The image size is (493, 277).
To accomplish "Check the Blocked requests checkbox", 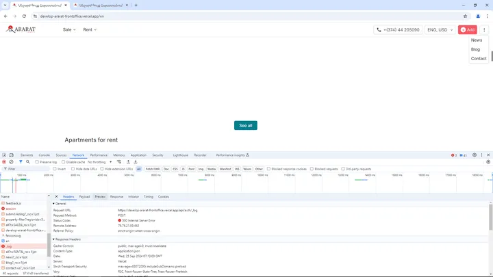I will (x=312, y=168).
